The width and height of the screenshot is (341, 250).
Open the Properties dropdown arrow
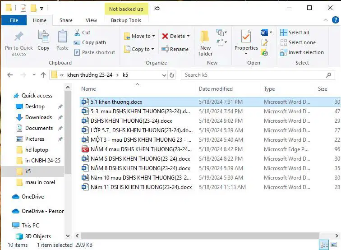point(246,54)
